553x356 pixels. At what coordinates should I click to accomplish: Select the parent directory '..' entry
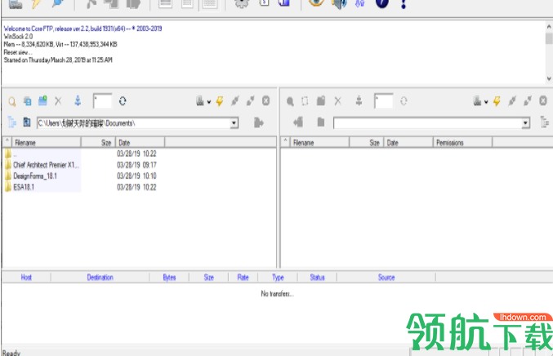[11, 154]
